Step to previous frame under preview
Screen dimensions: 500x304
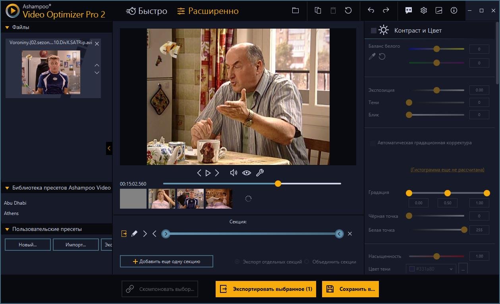(x=199, y=173)
